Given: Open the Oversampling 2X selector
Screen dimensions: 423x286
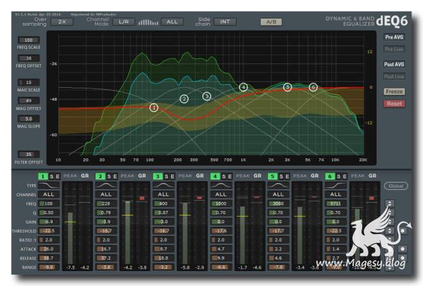Looking at the screenshot, I should 62,22.
